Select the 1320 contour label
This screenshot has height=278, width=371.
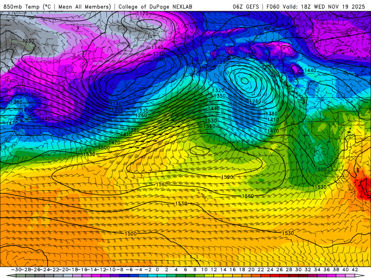click(218, 90)
